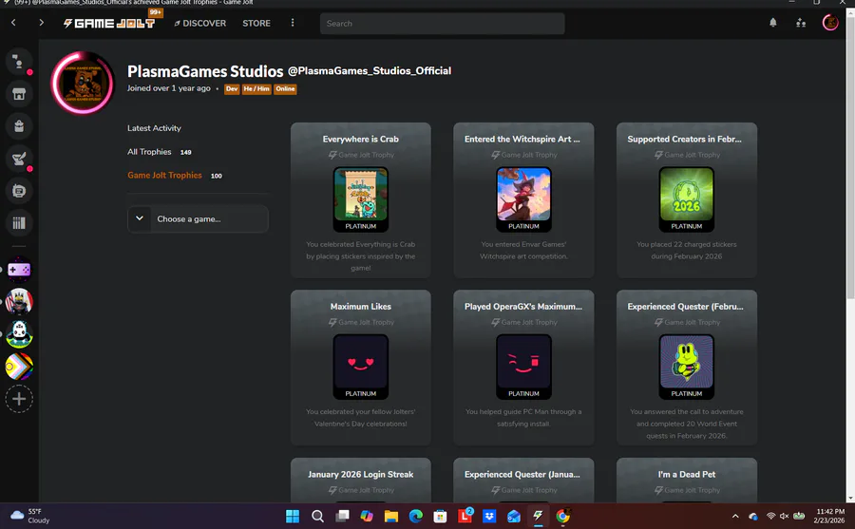Screen dimensions: 855x529
Task: Open the backpack icon in the sidebar
Action: [x=19, y=126]
